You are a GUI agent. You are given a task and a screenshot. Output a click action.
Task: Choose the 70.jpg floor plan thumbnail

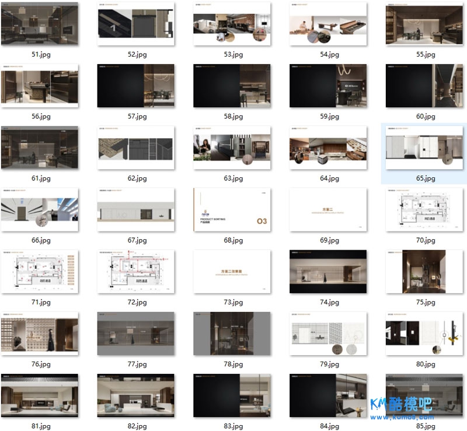(424, 210)
